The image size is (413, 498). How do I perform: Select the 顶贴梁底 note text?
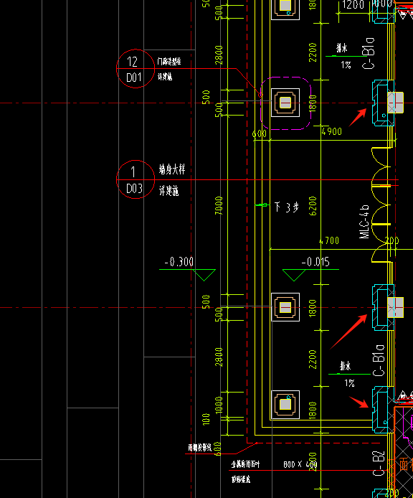pyautogui.click(x=241, y=479)
